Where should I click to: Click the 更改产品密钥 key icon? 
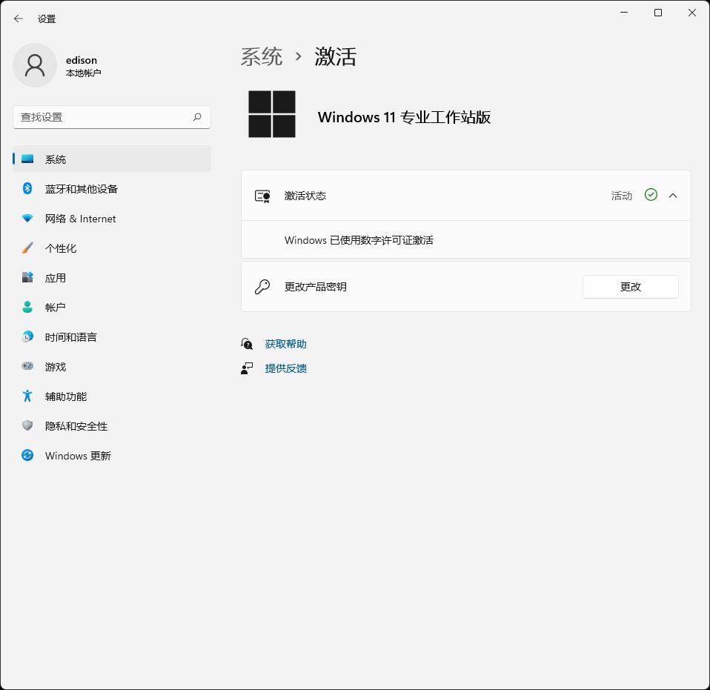(262, 287)
